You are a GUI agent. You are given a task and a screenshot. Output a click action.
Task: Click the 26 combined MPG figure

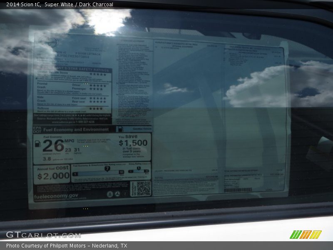pos(53,145)
